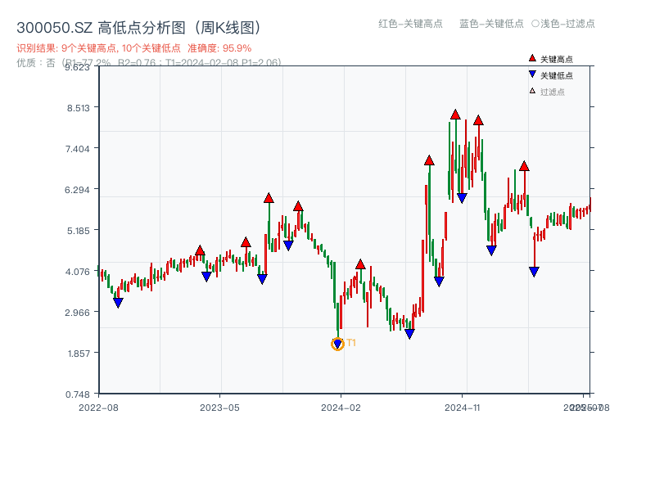
Task: Click the 1.857 y-axis label
Action: click(x=79, y=354)
